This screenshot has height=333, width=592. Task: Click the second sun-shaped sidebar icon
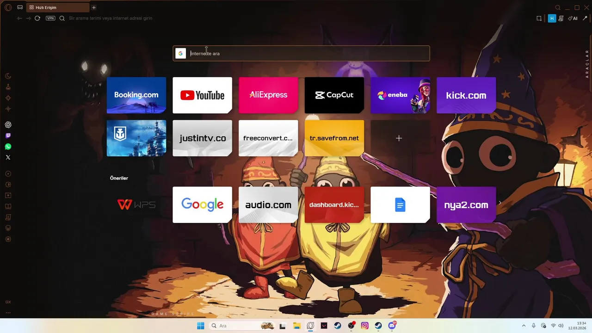point(8,109)
